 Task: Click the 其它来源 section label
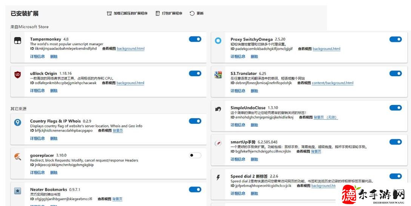pyautogui.click(x=18, y=109)
